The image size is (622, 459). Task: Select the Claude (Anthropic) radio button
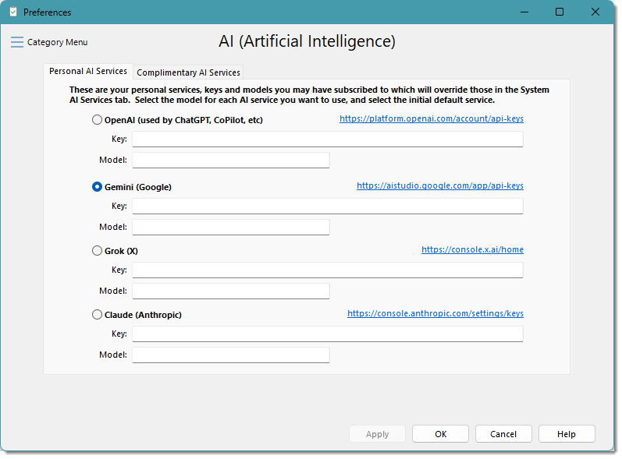coord(97,315)
